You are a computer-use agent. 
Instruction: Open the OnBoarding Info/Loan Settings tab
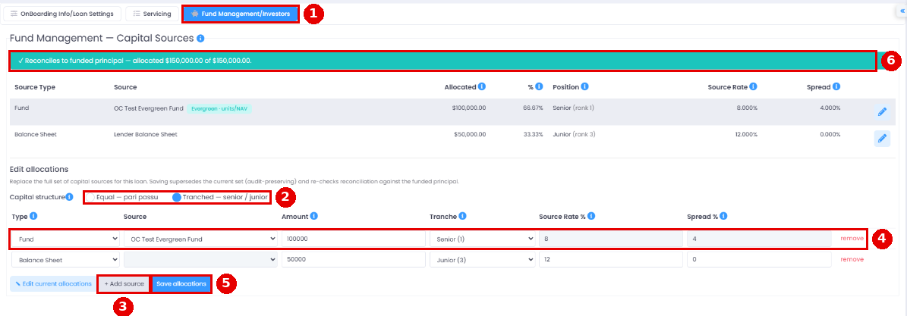[62, 14]
